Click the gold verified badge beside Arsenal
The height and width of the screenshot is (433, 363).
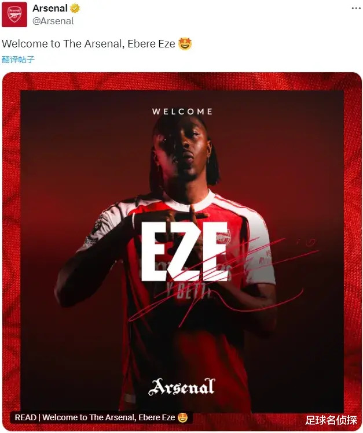click(75, 9)
